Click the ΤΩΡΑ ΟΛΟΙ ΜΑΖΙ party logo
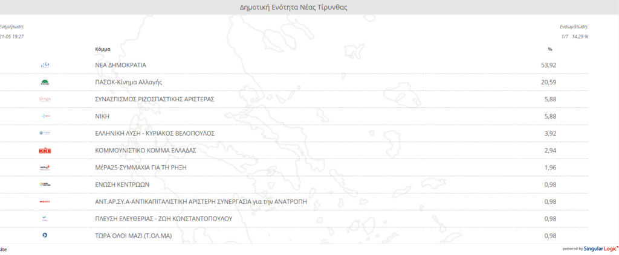This screenshot has height=255, width=619. 45,236
